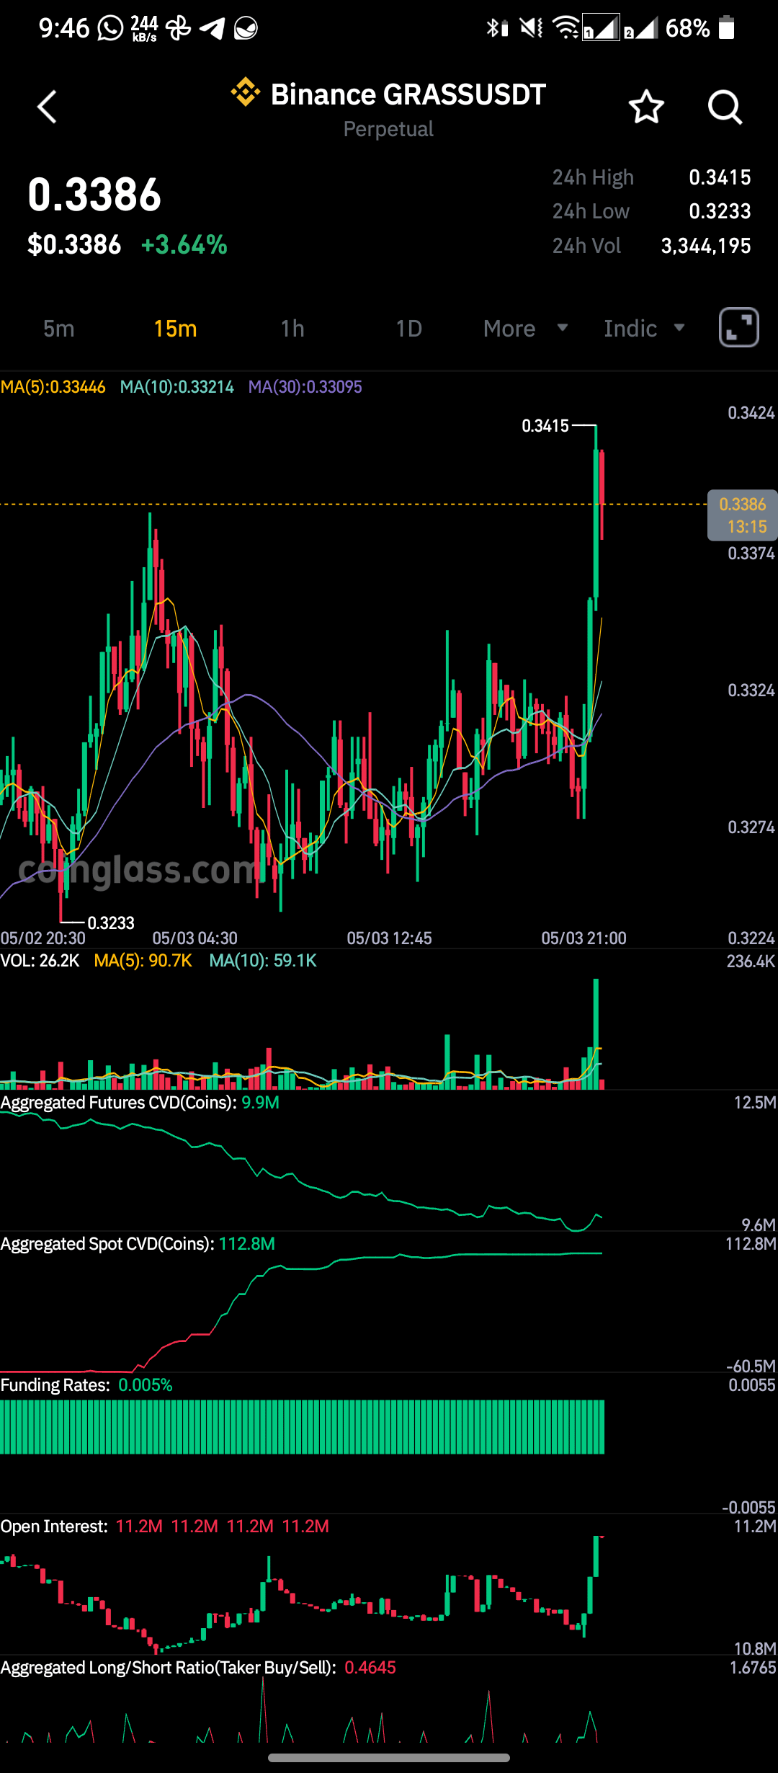Image resolution: width=778 pixels, height=1773 pixels.
Task: Open the Indic indicators dropdown
Action: click(644, 329)
